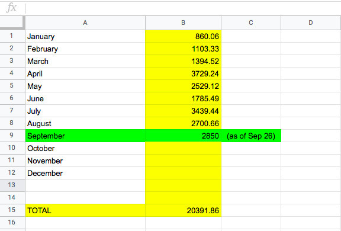Select column C header
The width and height of the screenshot is (341, 231).
(x=251, y=23)
